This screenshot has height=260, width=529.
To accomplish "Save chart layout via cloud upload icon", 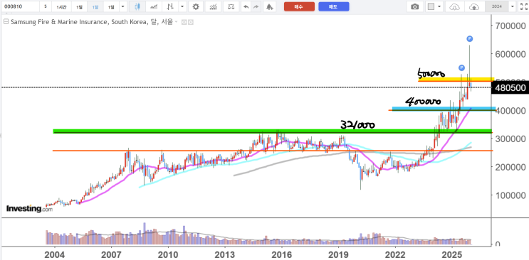I will 474,6.
